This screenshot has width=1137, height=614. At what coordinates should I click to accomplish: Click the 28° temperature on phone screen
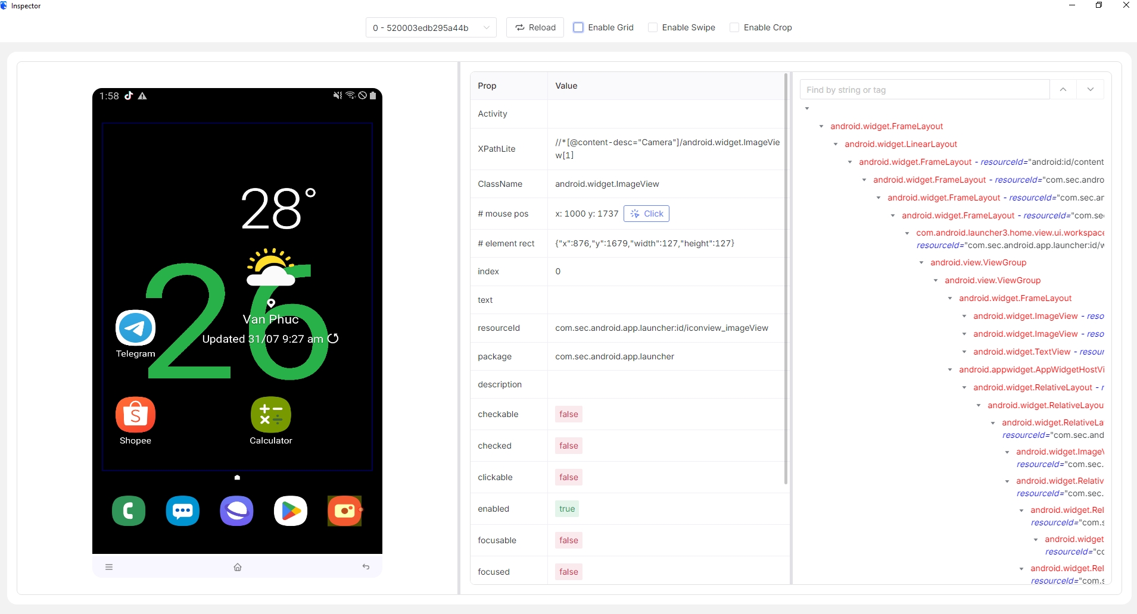[279, 208]
